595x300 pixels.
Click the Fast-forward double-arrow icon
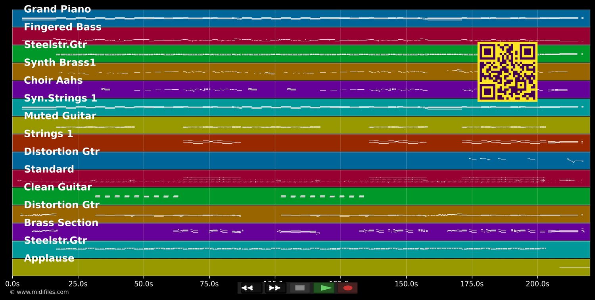coord(275,288)
